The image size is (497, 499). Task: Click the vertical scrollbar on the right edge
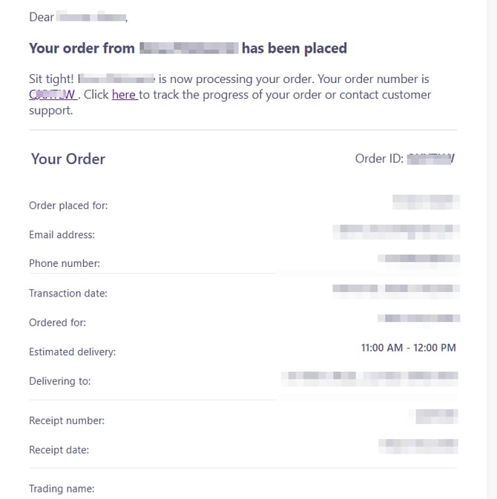(x=492, y=222)
